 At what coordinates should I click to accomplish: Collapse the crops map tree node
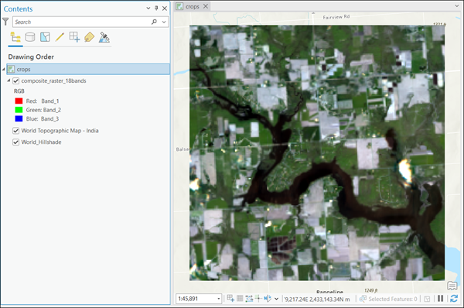[x=4, y=70]
